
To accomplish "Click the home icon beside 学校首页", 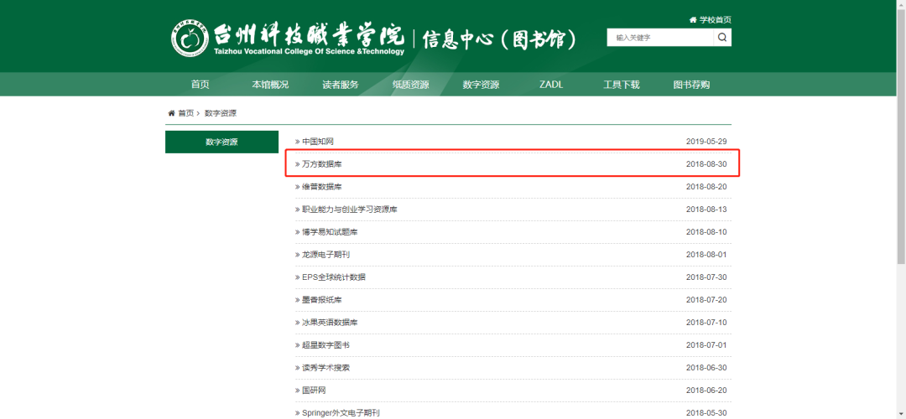I will coord(694,19).
